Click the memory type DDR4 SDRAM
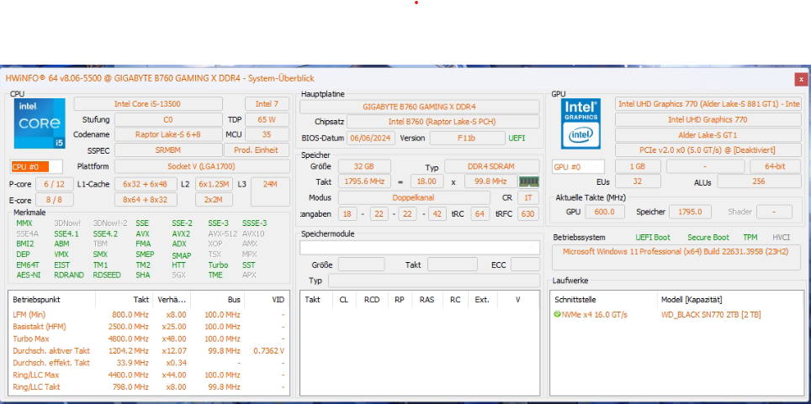 click(491, 166)
